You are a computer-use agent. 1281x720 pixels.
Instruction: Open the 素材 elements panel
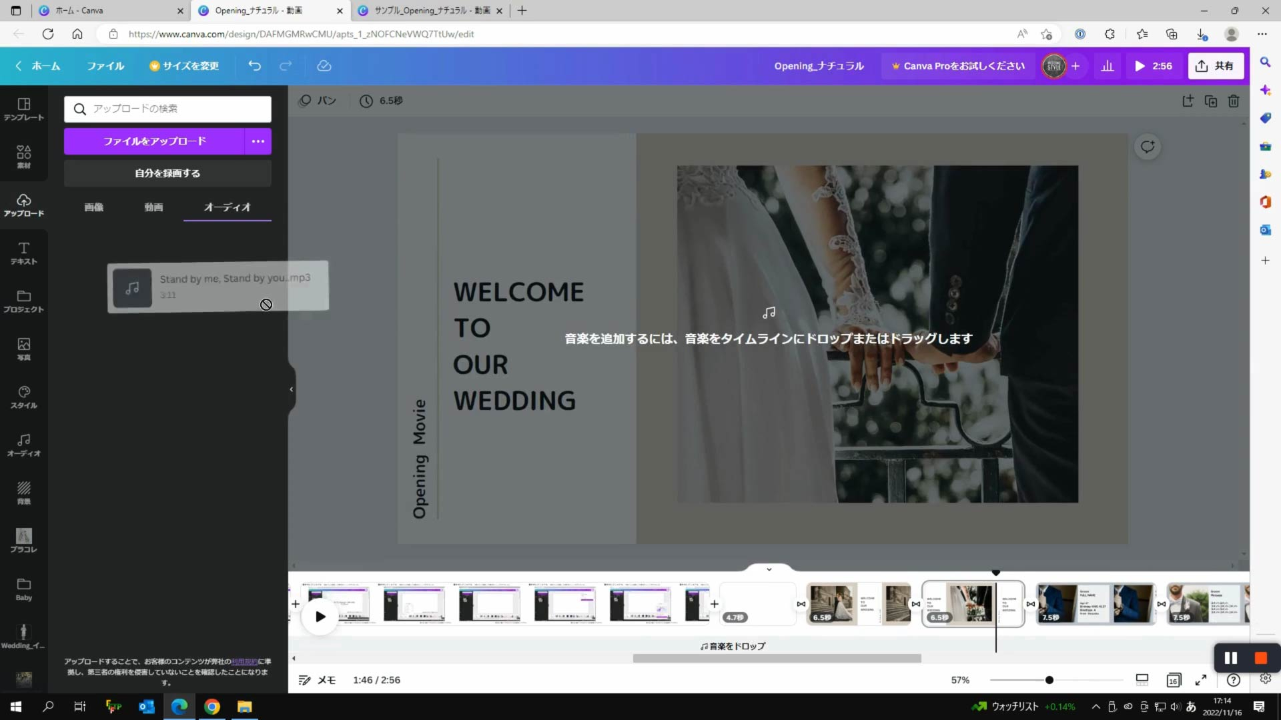(24, 157)
